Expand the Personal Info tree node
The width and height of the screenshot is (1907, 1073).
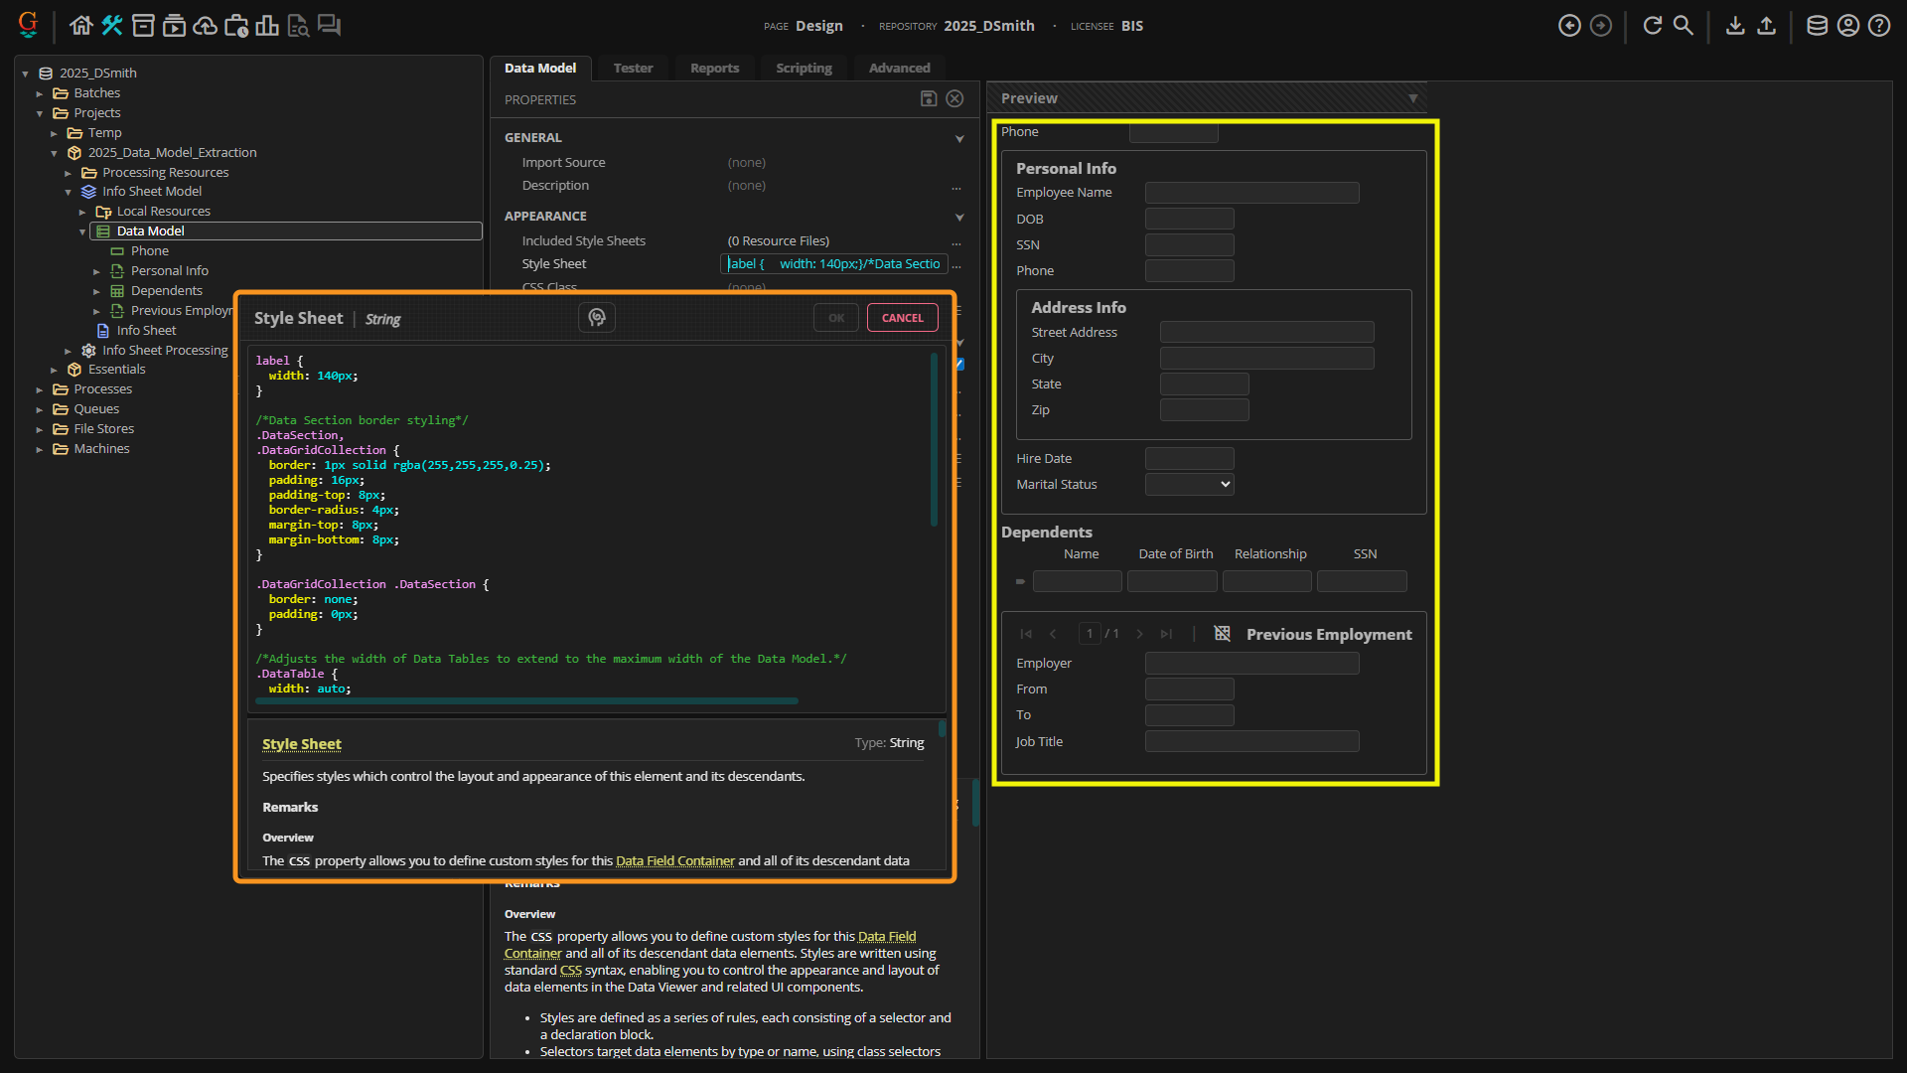point(96,271)
